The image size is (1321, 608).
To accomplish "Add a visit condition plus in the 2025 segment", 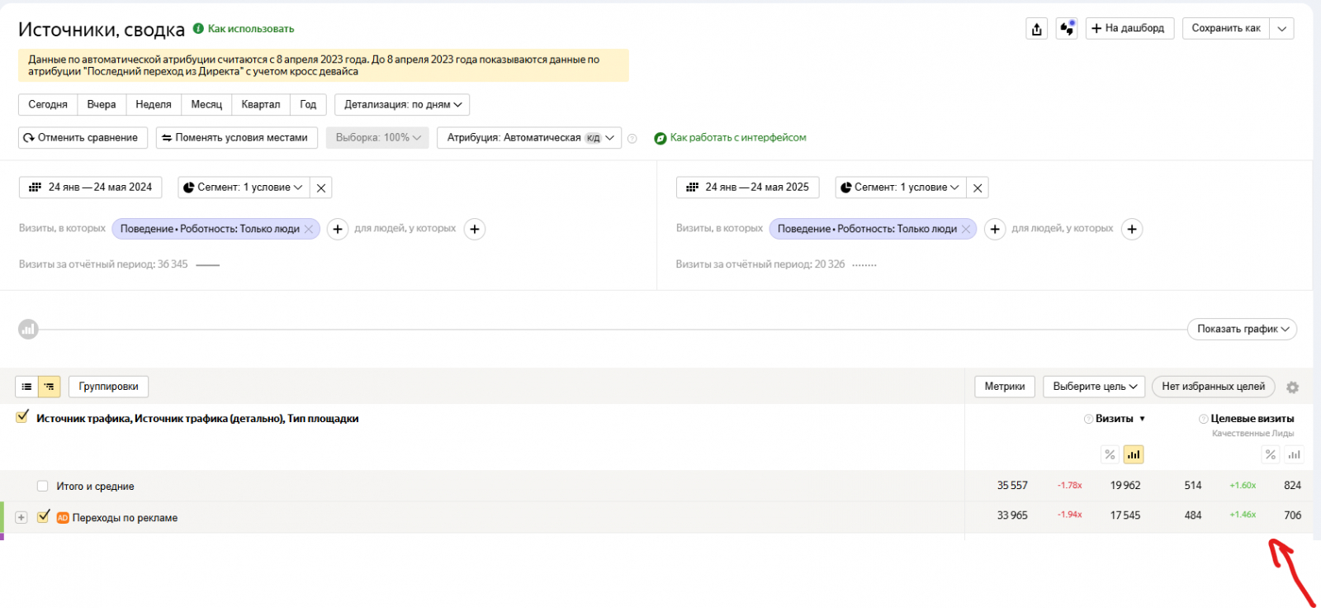I will 996,229.
